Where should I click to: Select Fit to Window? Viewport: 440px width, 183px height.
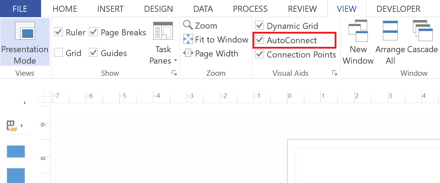click(216, 39)
